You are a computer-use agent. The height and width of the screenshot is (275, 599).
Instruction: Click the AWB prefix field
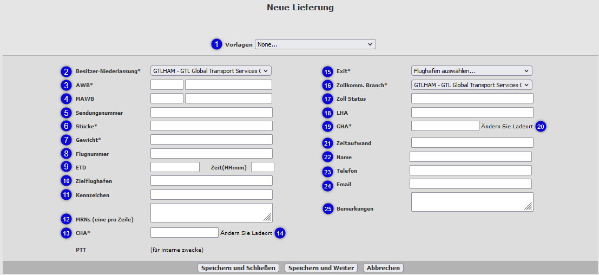pos(167,85)
